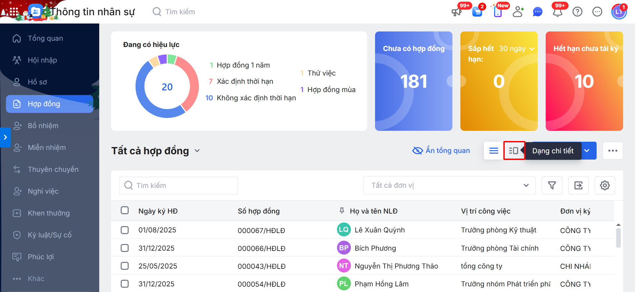Image resolution: width=635 pixels, height=292 pixels.
Task: Open Khen thưởng in sidebar
Action: pos(50,213)
